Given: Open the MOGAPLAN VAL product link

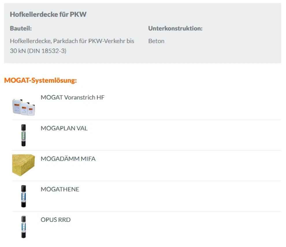Looking at the screenshot, I should point(64,128).
